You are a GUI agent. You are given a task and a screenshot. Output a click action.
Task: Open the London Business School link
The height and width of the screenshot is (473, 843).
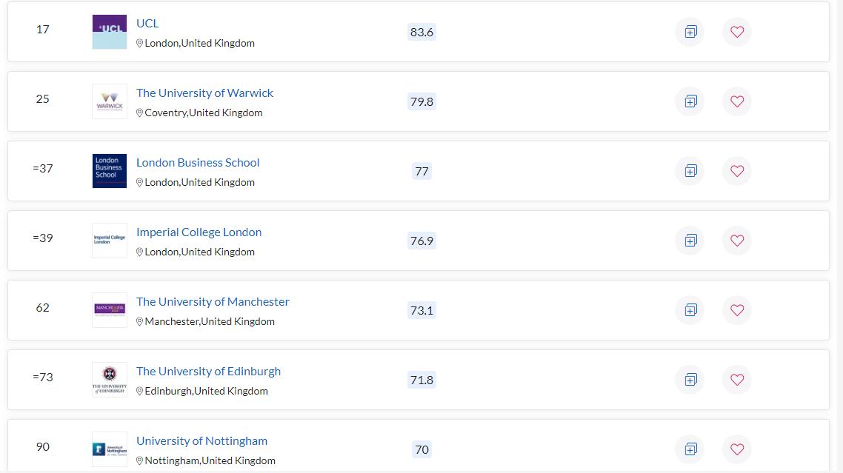(198, 163)
